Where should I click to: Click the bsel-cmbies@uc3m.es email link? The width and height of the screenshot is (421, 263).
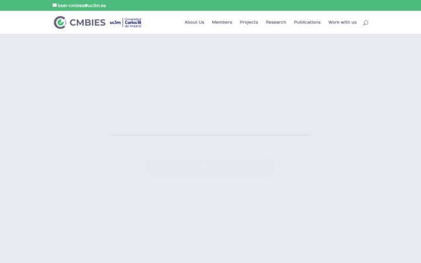[x=82, y=6]
